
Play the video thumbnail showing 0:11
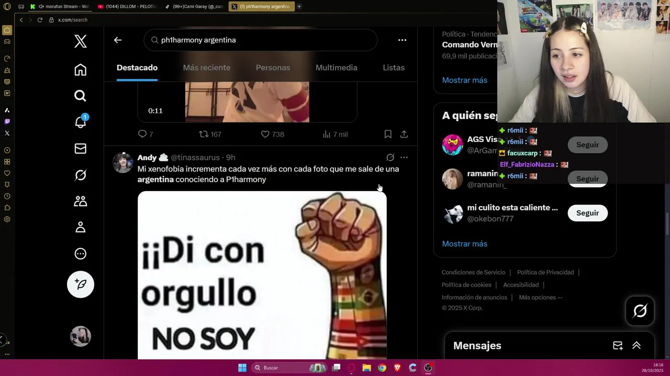tap(247, 101)
